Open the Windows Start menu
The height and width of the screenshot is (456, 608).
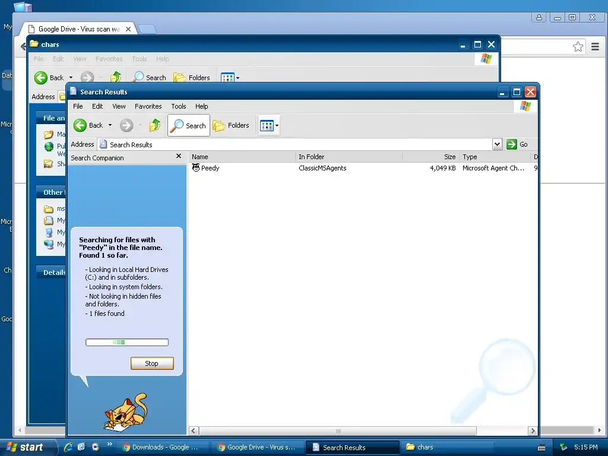28,447
